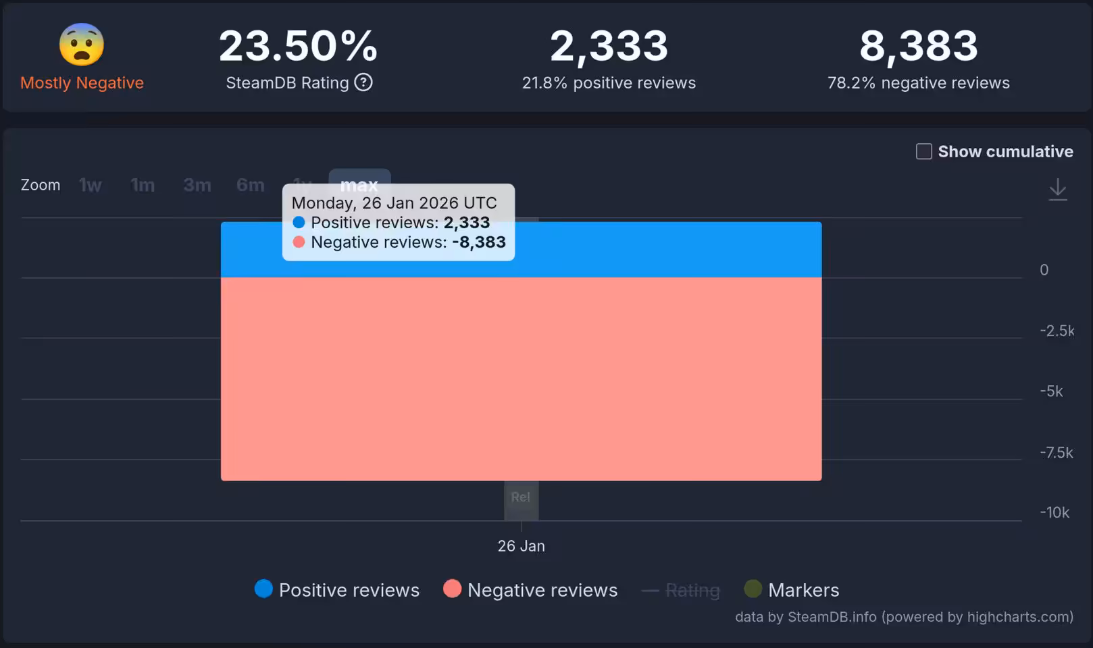
Task: Select the max zoom range
Action: pyautogui.click(x=360, y=184)
